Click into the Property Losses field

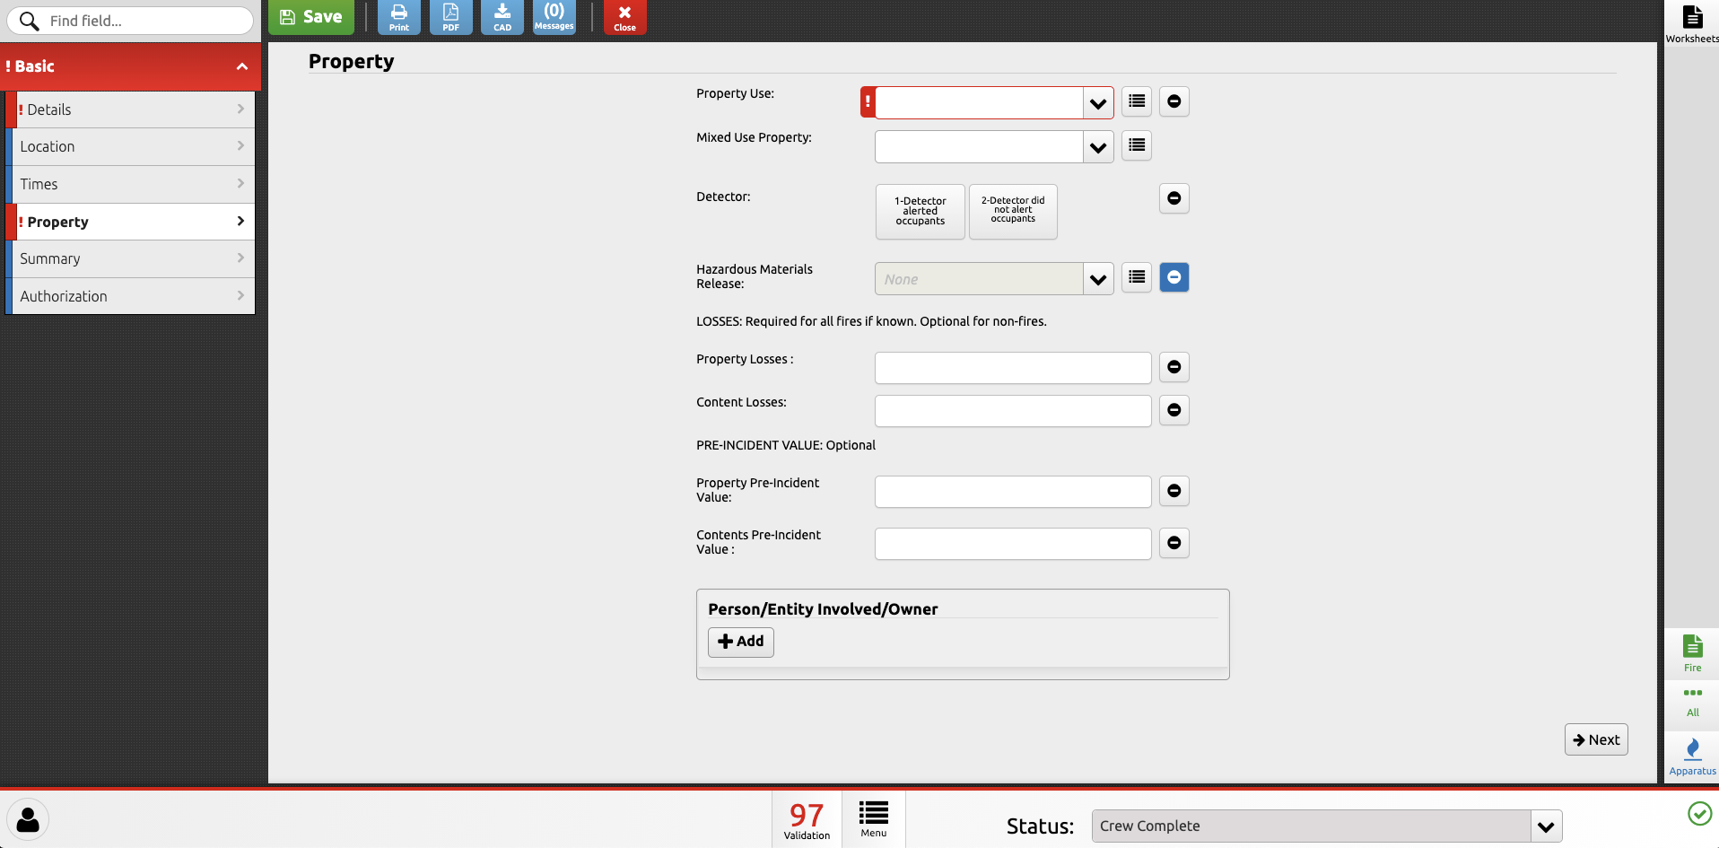point(1012,368)
